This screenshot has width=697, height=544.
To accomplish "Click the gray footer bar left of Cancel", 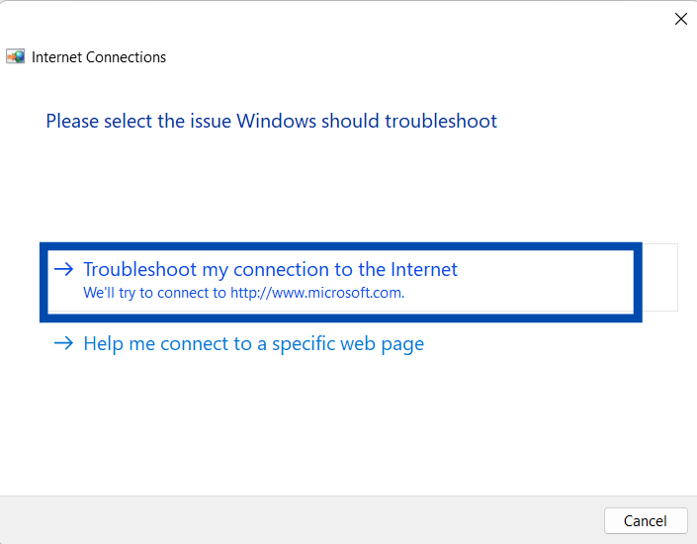I will (297, 519).
